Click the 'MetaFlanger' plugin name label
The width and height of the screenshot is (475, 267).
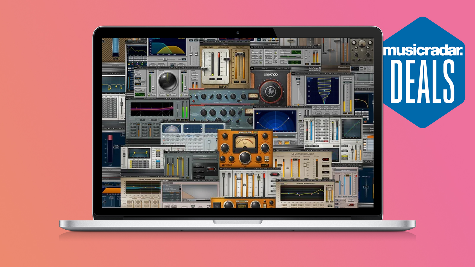pyautogui.click(x=315, y=68)
